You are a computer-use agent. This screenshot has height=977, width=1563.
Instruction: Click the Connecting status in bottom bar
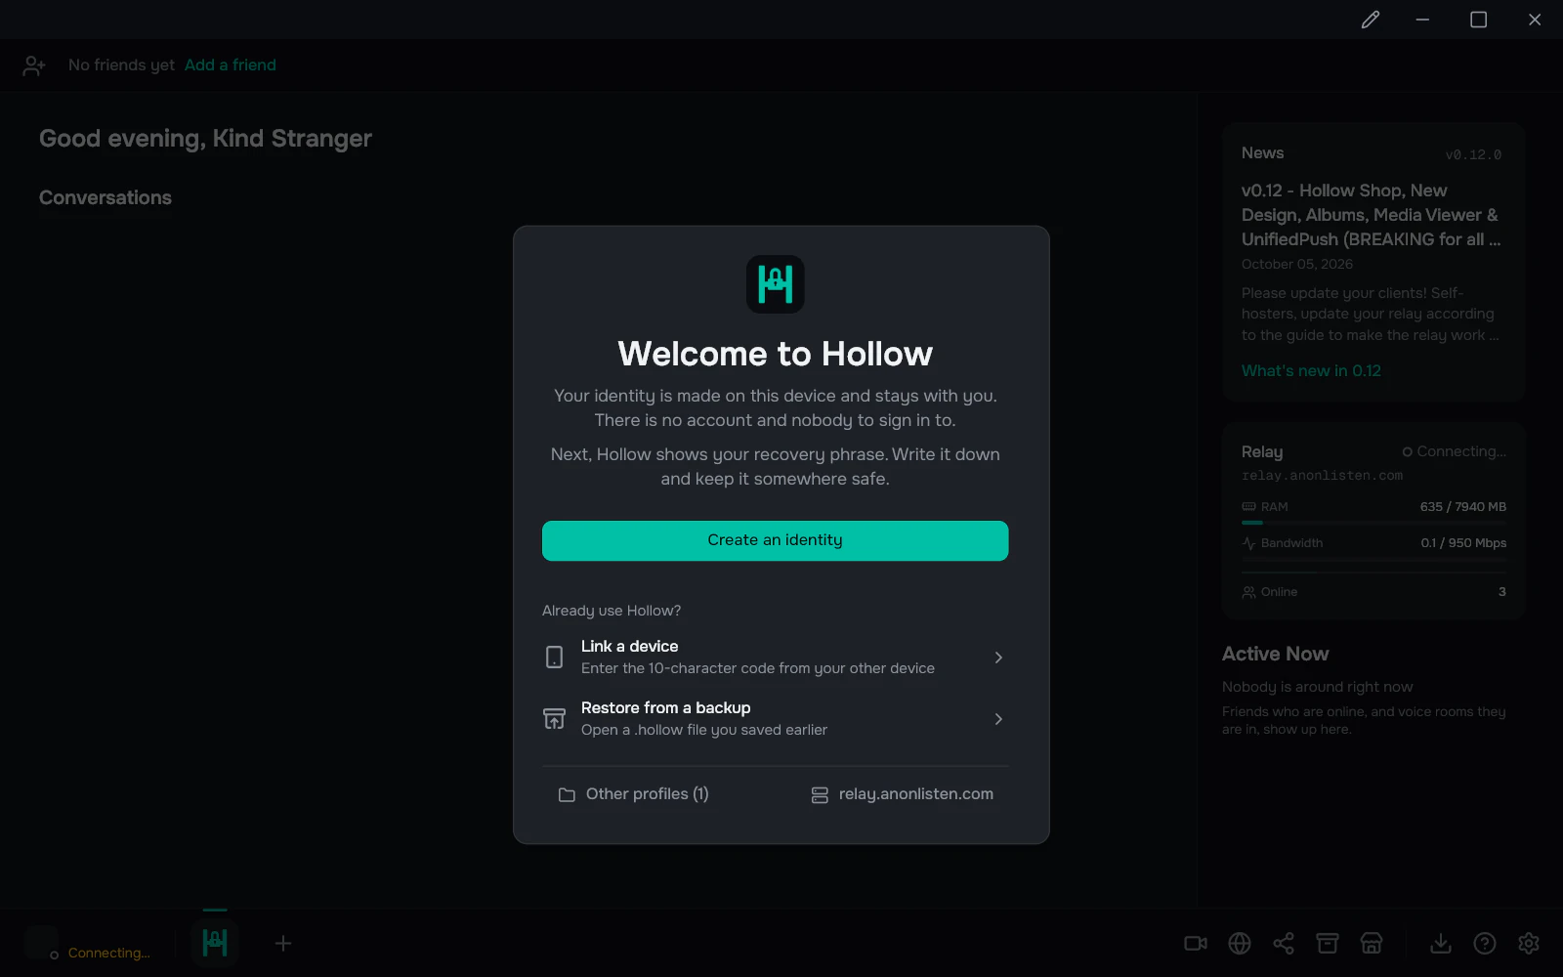click(x=108, y=954)
